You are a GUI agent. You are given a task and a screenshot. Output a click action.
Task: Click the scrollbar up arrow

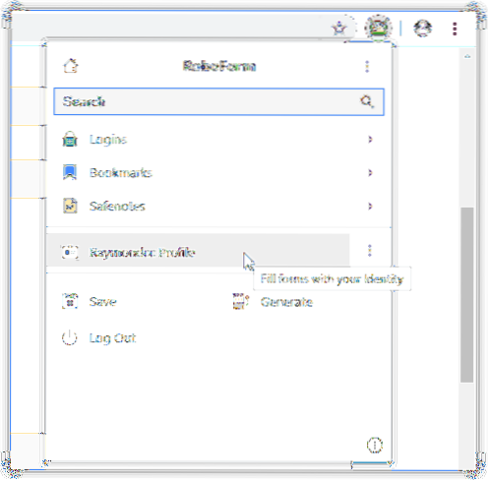pyautogui.click(x=467, y=57)
